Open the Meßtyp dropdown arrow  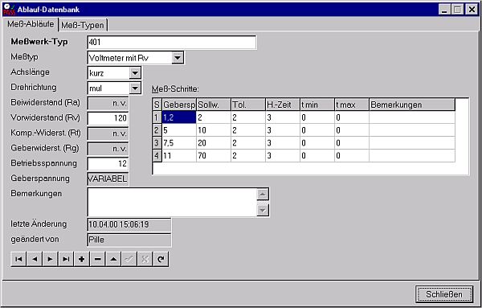[x=178, y=58]
